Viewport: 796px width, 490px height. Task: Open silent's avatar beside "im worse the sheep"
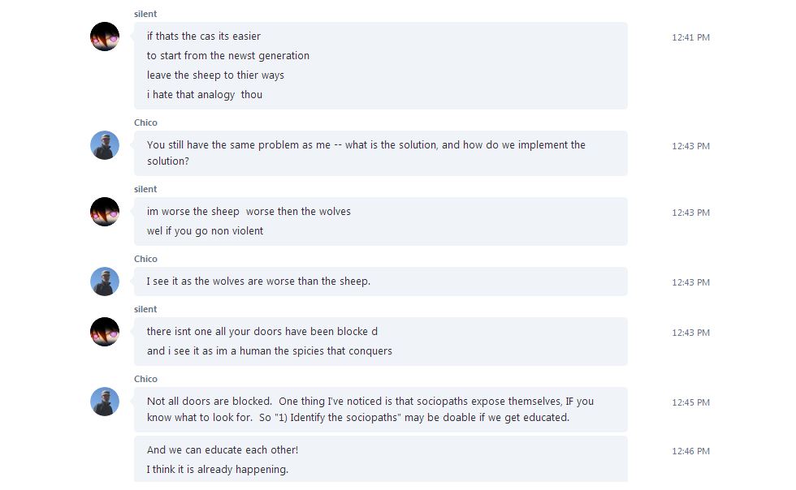click(105, 212)
